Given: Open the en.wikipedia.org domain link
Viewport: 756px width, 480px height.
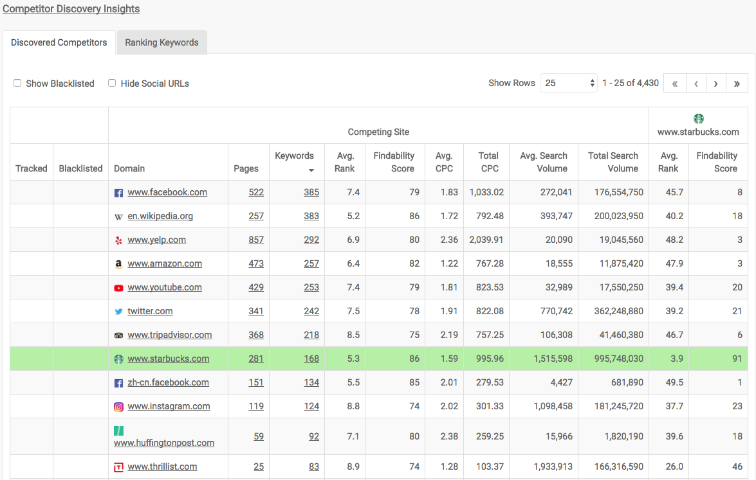Looking at the screenshot, I should [160, 216].
